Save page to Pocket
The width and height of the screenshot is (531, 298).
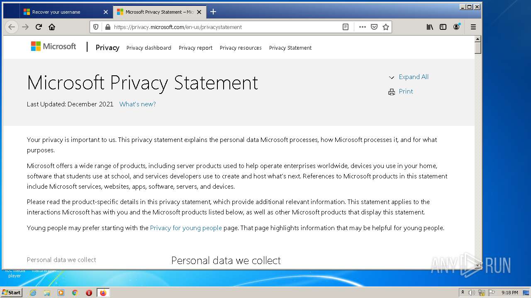[x=374, y=27]
